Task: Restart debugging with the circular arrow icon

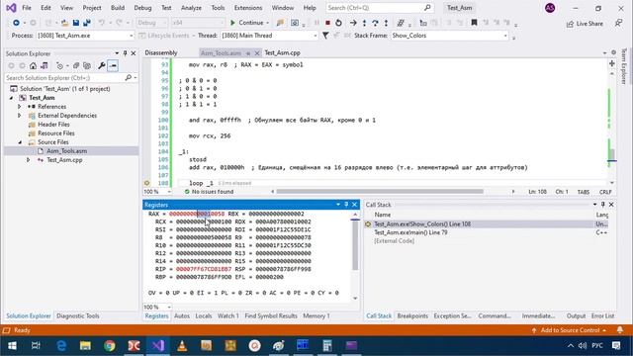Action: (338, 23)
